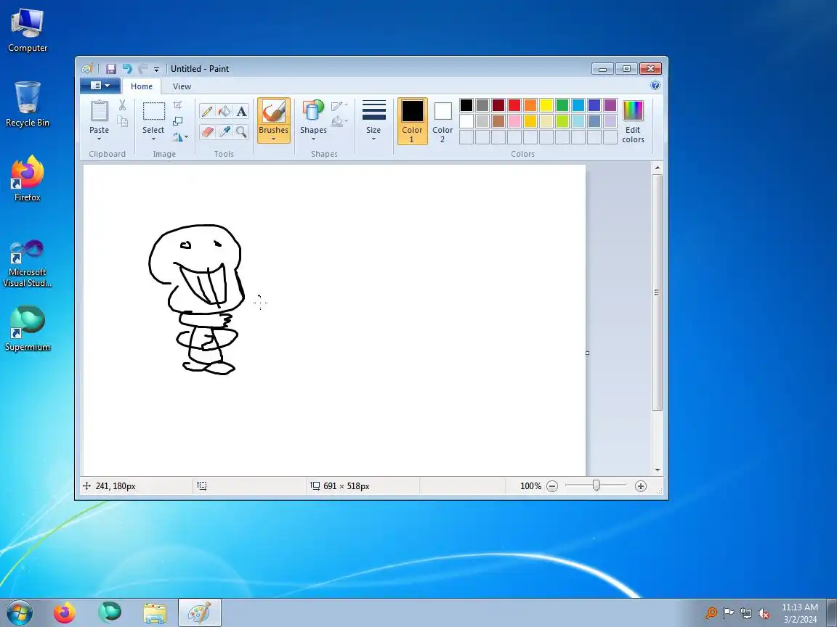Viewport: 837px width, 627px height.
Task: Click Windows Explorer folder in taskbar
Action: pyautogui.click(x=155, y=612)
